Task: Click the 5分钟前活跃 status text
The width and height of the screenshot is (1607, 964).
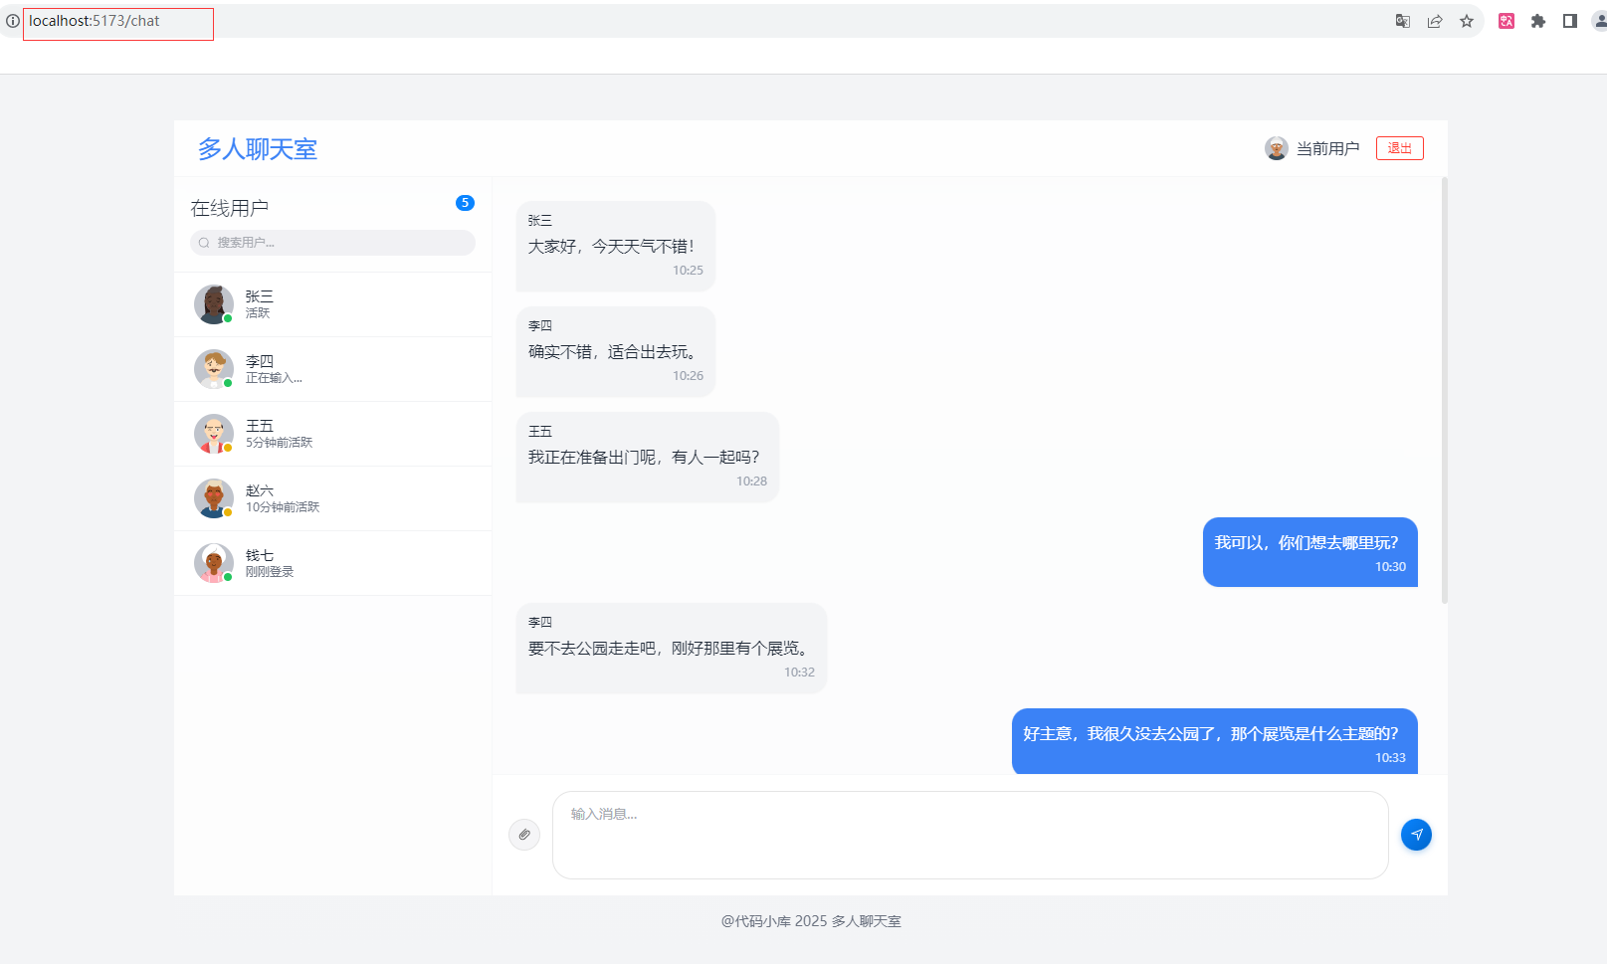Action: pyautogui.click(x=279, y=443)
